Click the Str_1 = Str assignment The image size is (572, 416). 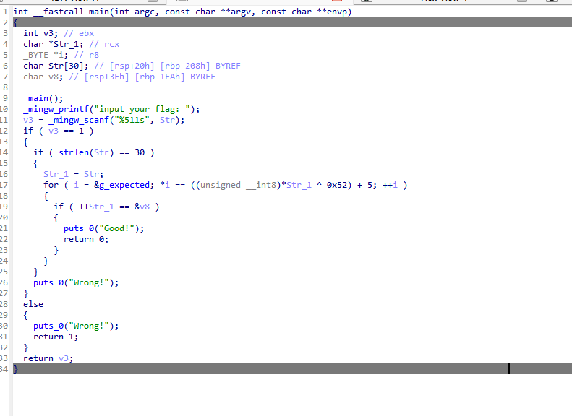[73, 174]
